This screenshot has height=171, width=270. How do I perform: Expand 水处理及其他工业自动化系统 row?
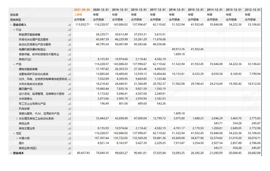[x=17, y=119]
